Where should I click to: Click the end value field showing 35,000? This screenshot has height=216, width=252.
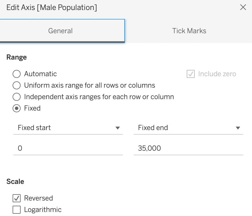[188, 148]
